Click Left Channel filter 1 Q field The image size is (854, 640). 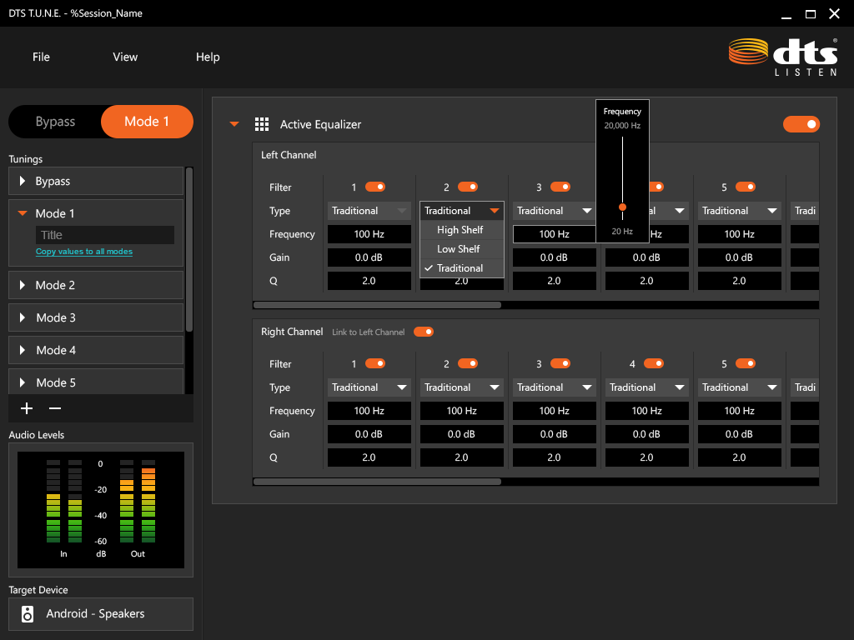[369, 281]
